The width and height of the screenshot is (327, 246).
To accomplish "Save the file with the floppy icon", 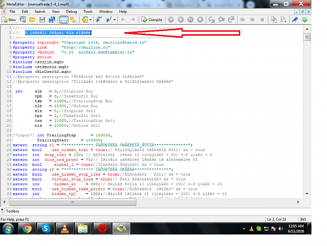I will click(x=42, y=19).
